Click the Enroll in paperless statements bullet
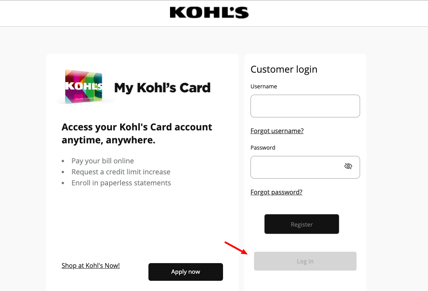 (x=121, y=183)
